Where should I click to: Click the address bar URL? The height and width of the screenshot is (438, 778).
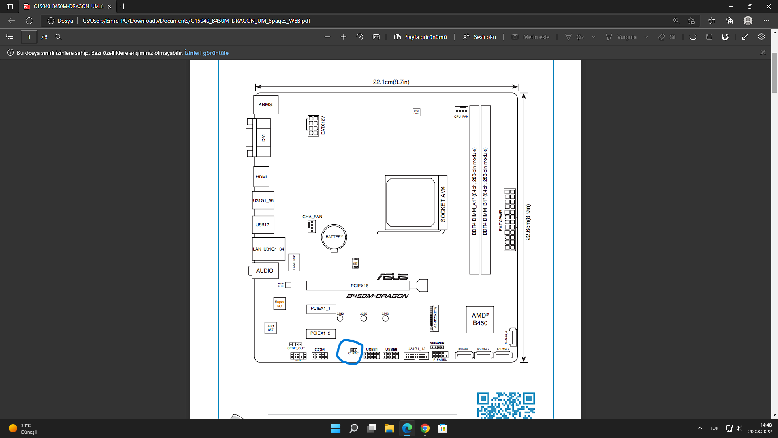(x=197, y=21)
